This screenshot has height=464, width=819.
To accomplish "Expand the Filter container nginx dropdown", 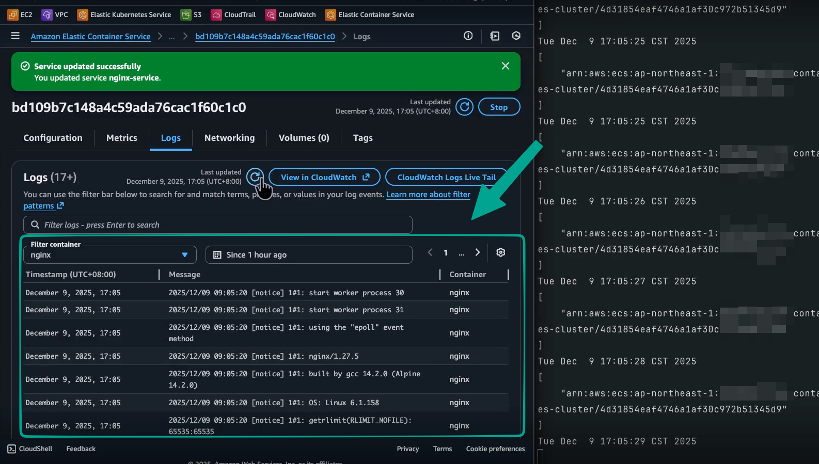I will [x=109, y=255].
